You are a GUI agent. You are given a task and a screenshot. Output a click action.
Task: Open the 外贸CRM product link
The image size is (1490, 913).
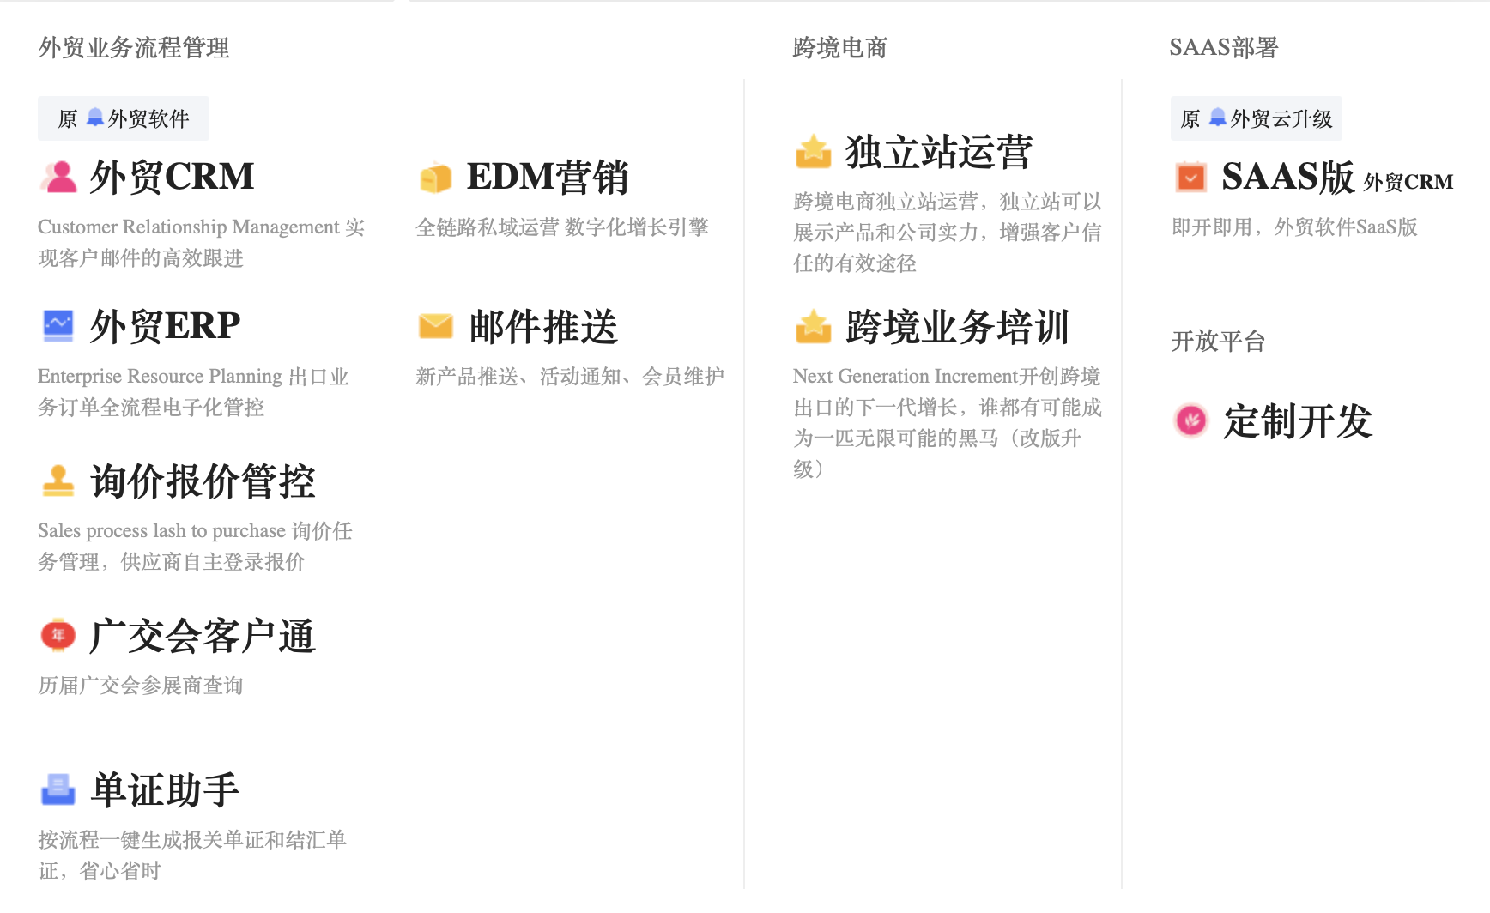172,177
